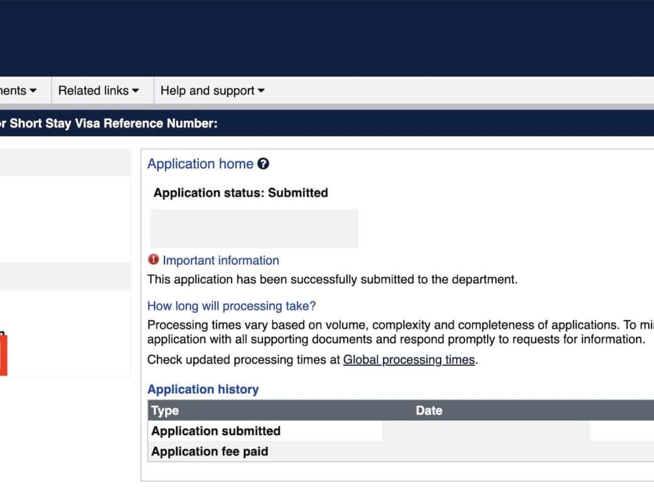Select the 'How long will processing take?' heading

232,306
